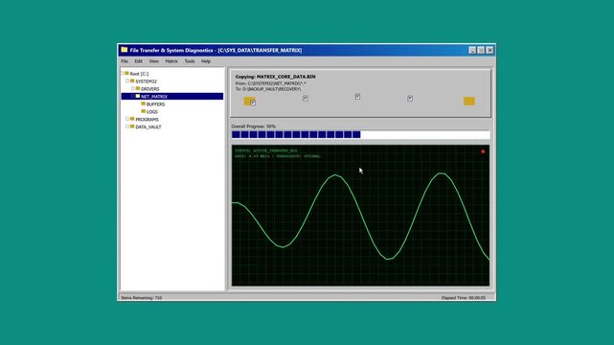Click the source folder icon in copy animation
Screen dimensions: 614x345
pos(249,101)
